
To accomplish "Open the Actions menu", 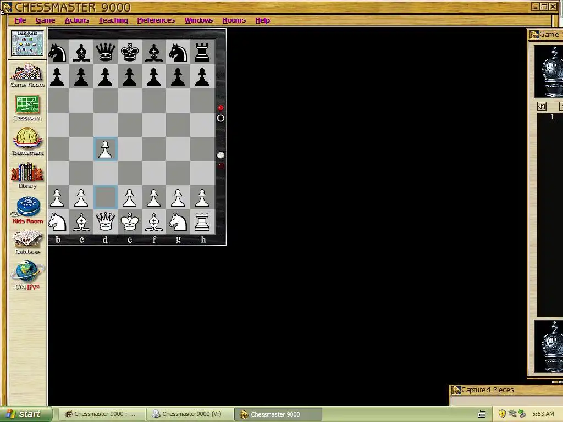I will coord(77,20).
